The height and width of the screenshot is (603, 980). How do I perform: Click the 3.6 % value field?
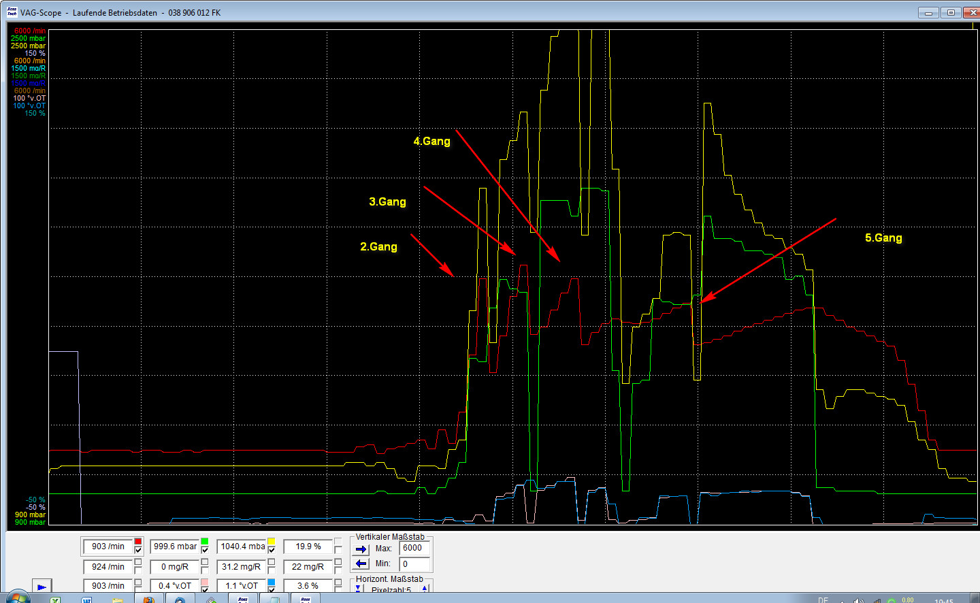(308, 586)
